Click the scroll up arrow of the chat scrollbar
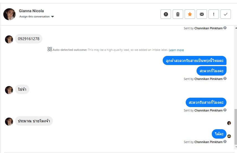Screen dimensions: 237x153 236,28
